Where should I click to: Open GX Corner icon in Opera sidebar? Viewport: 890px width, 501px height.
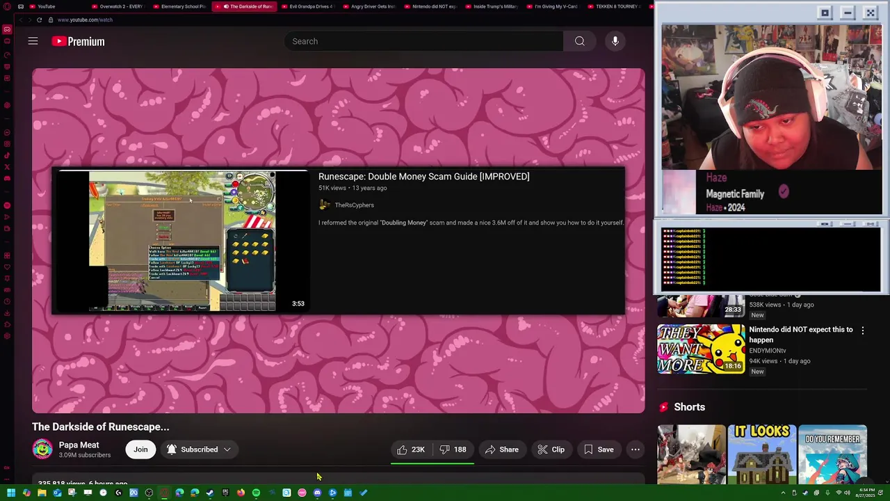(x=7, y=29)
